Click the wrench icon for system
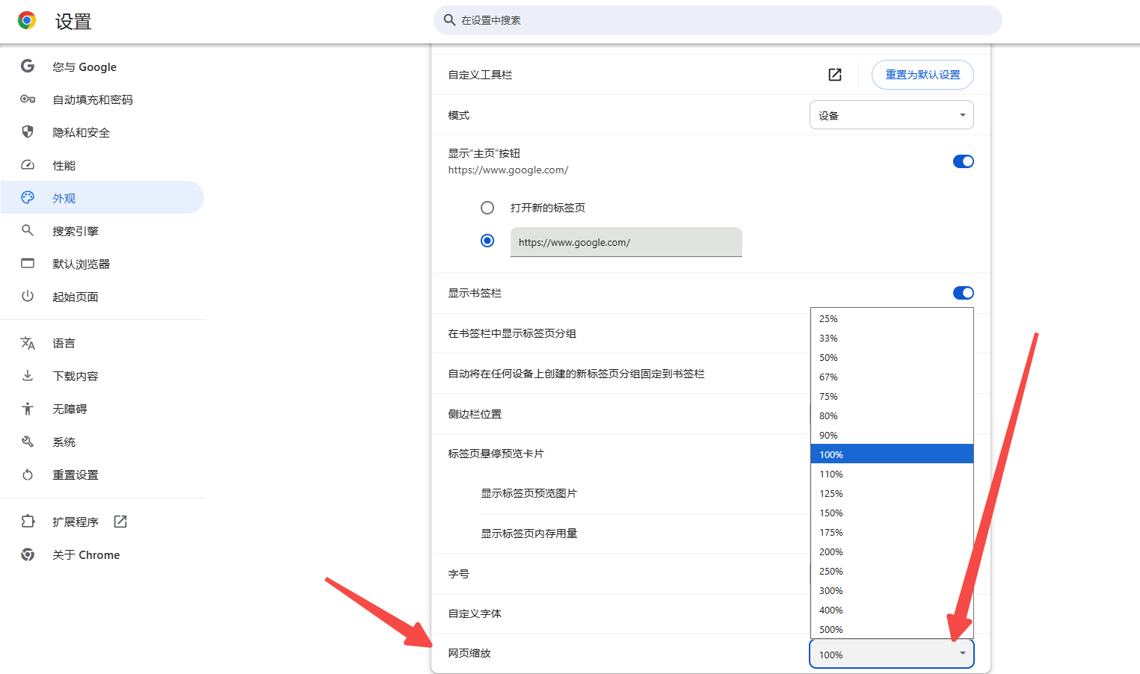Screen dimensions: 1140x674 click(x=28, y=442)
